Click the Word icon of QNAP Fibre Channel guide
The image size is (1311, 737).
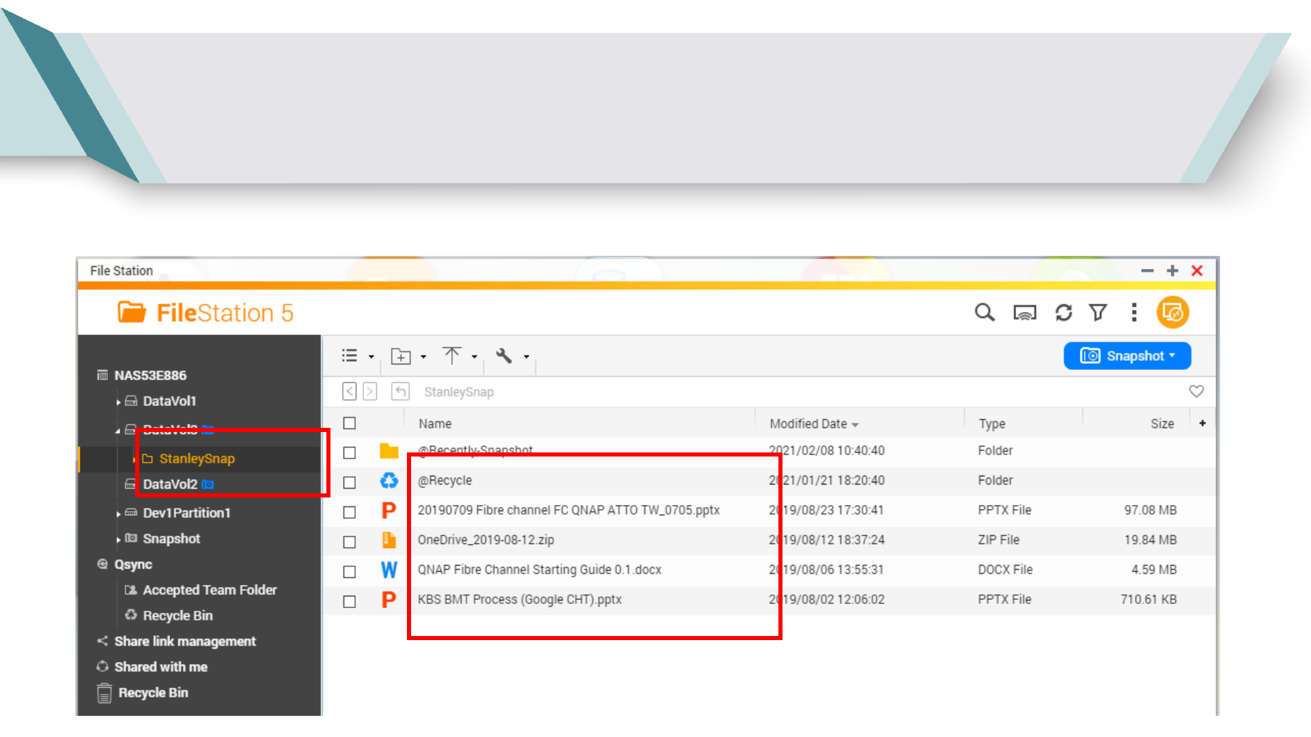pos(389,570)
